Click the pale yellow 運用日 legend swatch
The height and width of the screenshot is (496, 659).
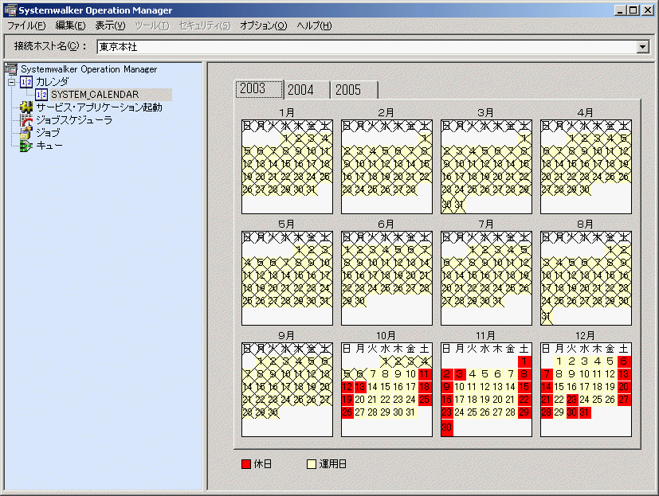point(312,464)
